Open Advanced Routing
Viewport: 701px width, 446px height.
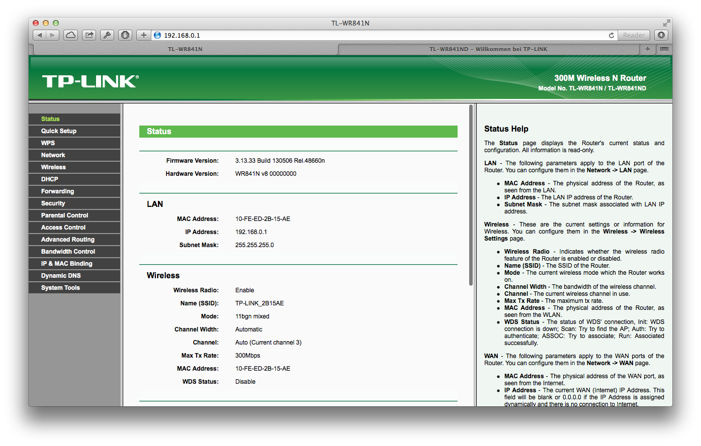pos(74,240)
